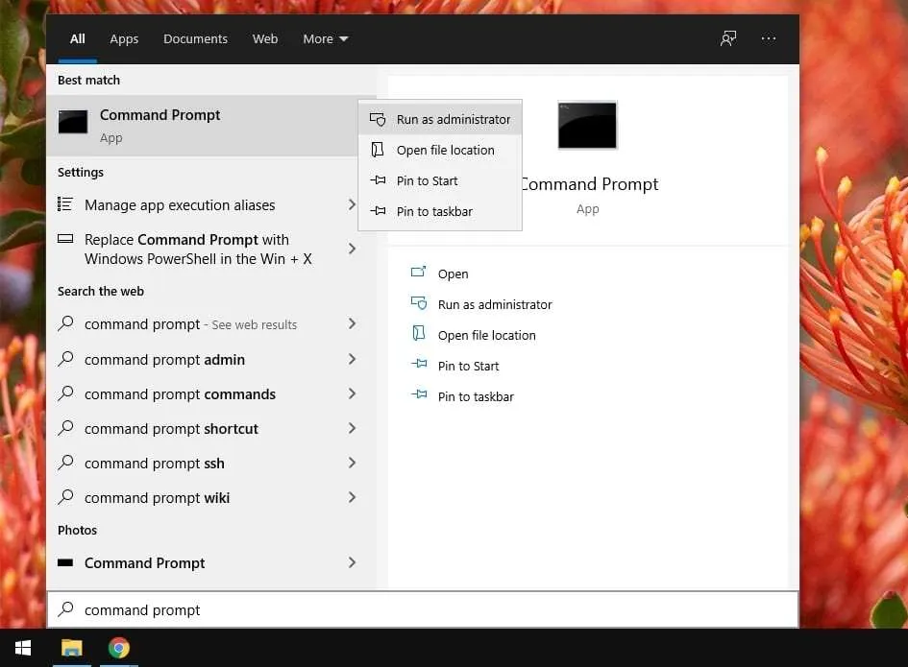The height and width of the screenshot is (667, 908).
Task: Select Command Prompt App best match result
Action: tap(202, 126)
